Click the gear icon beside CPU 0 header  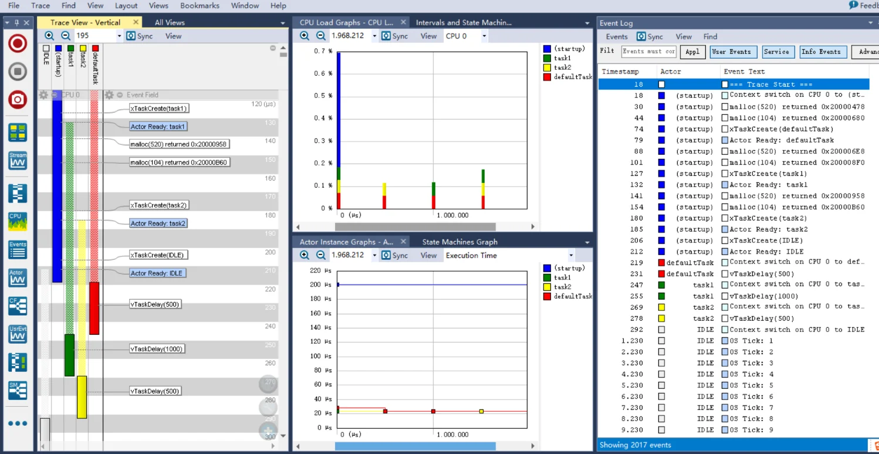[43, 95]
